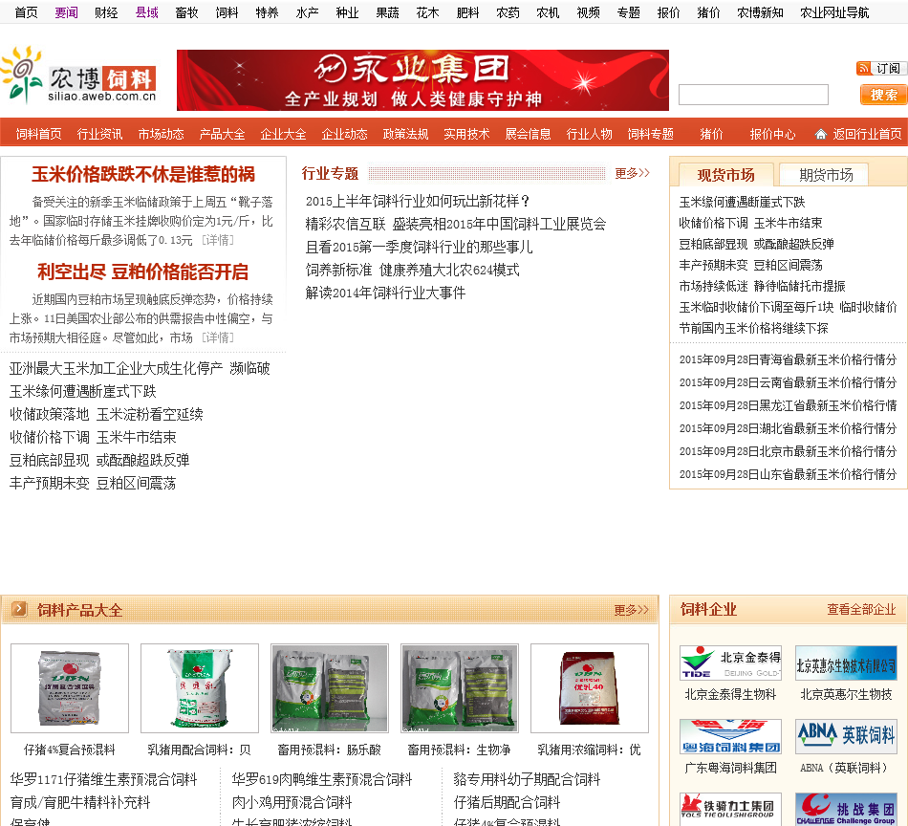Open 收储政策落地 玉米淀粉看空延续
Image resolution: width=908 pixels, height=826 pixels.
point(106,414)
